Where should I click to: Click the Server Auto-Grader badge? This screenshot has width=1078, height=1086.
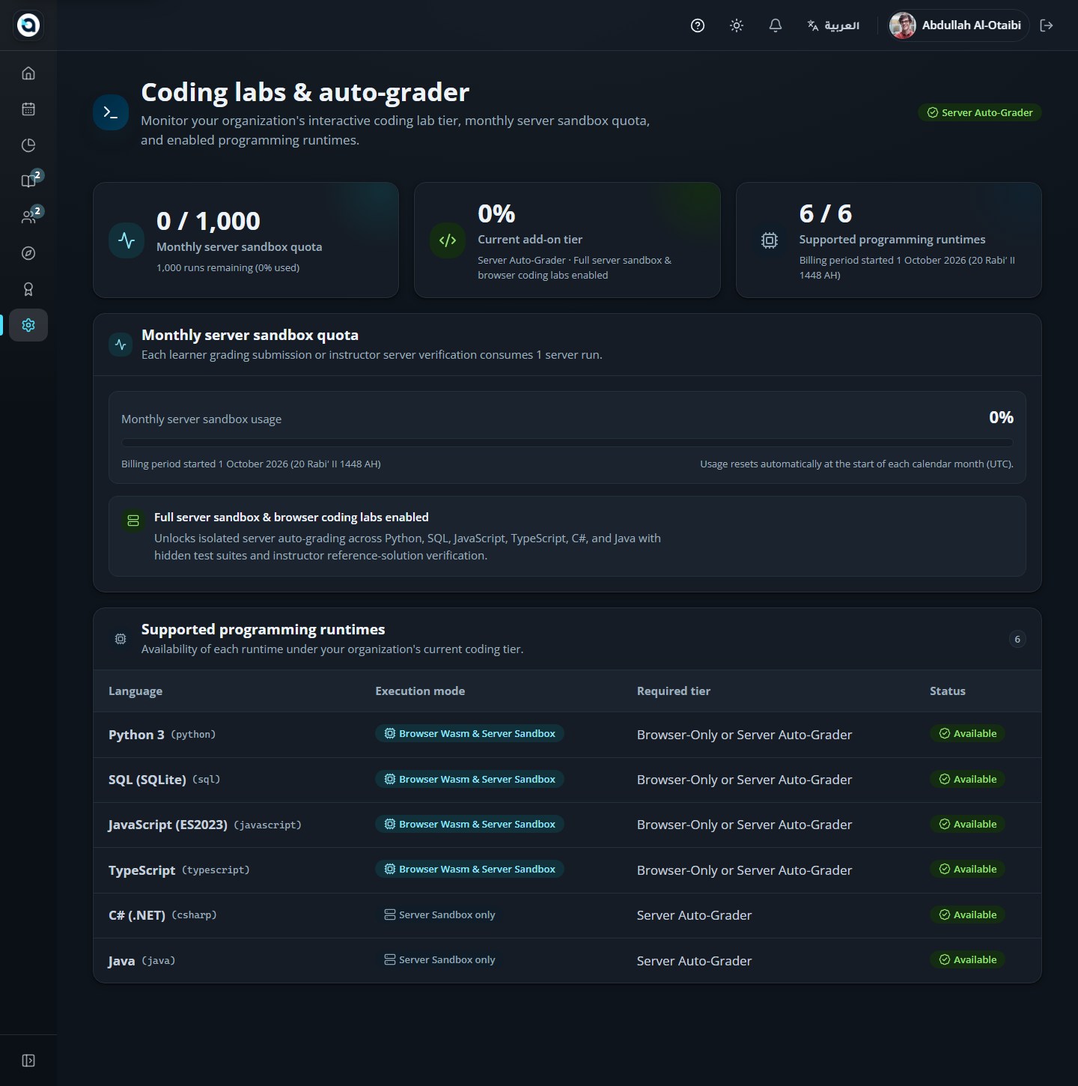click(980, 112)
